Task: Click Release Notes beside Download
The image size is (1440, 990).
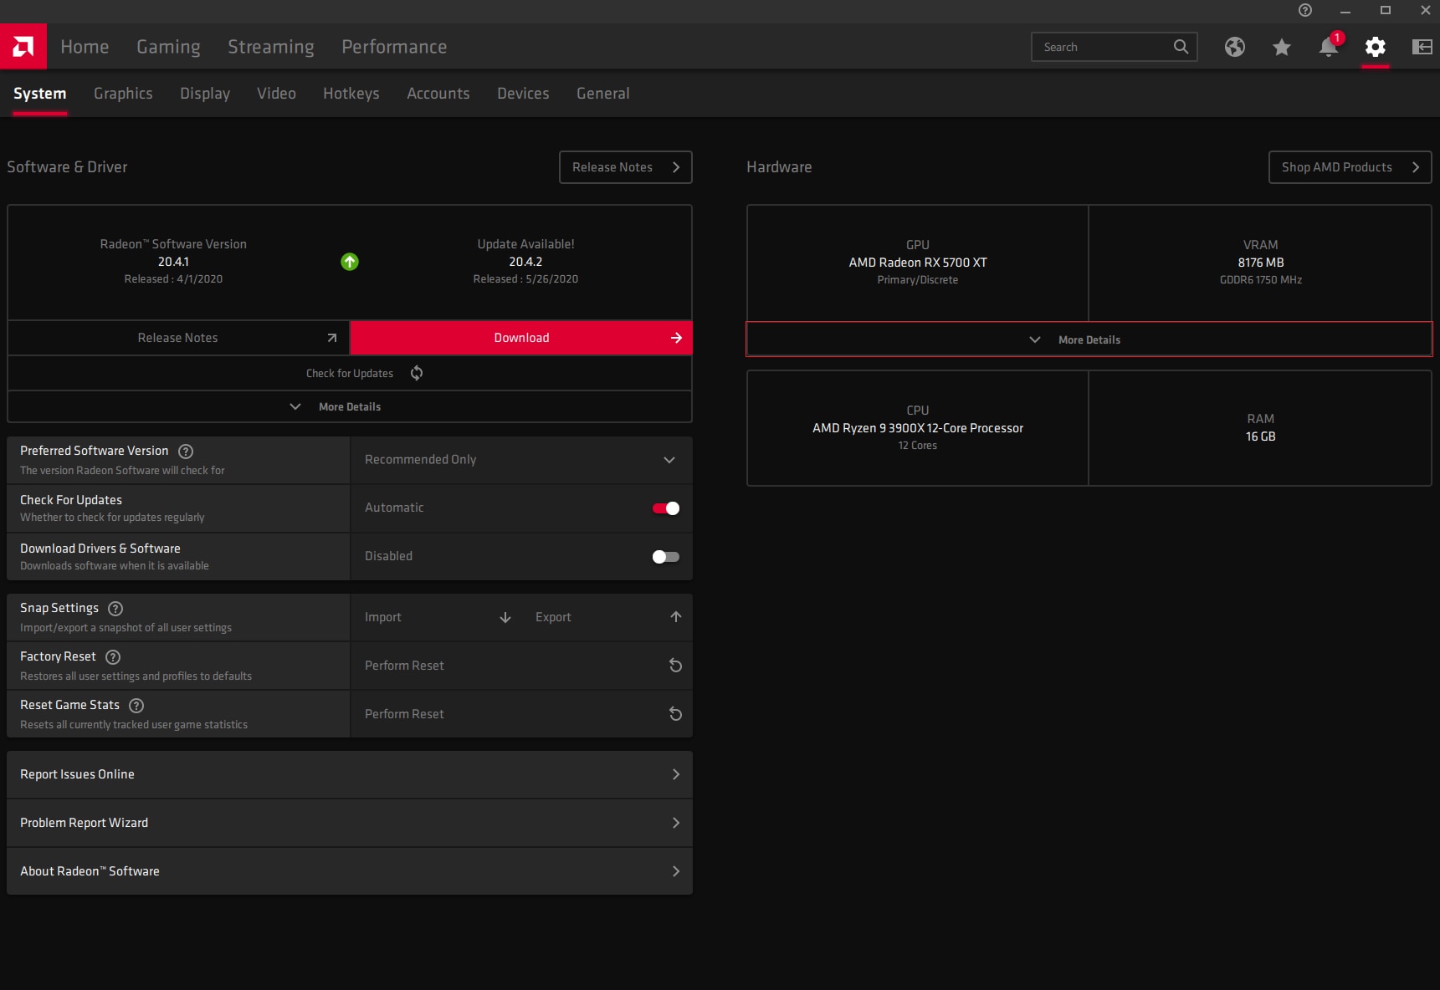Action: 178,338
